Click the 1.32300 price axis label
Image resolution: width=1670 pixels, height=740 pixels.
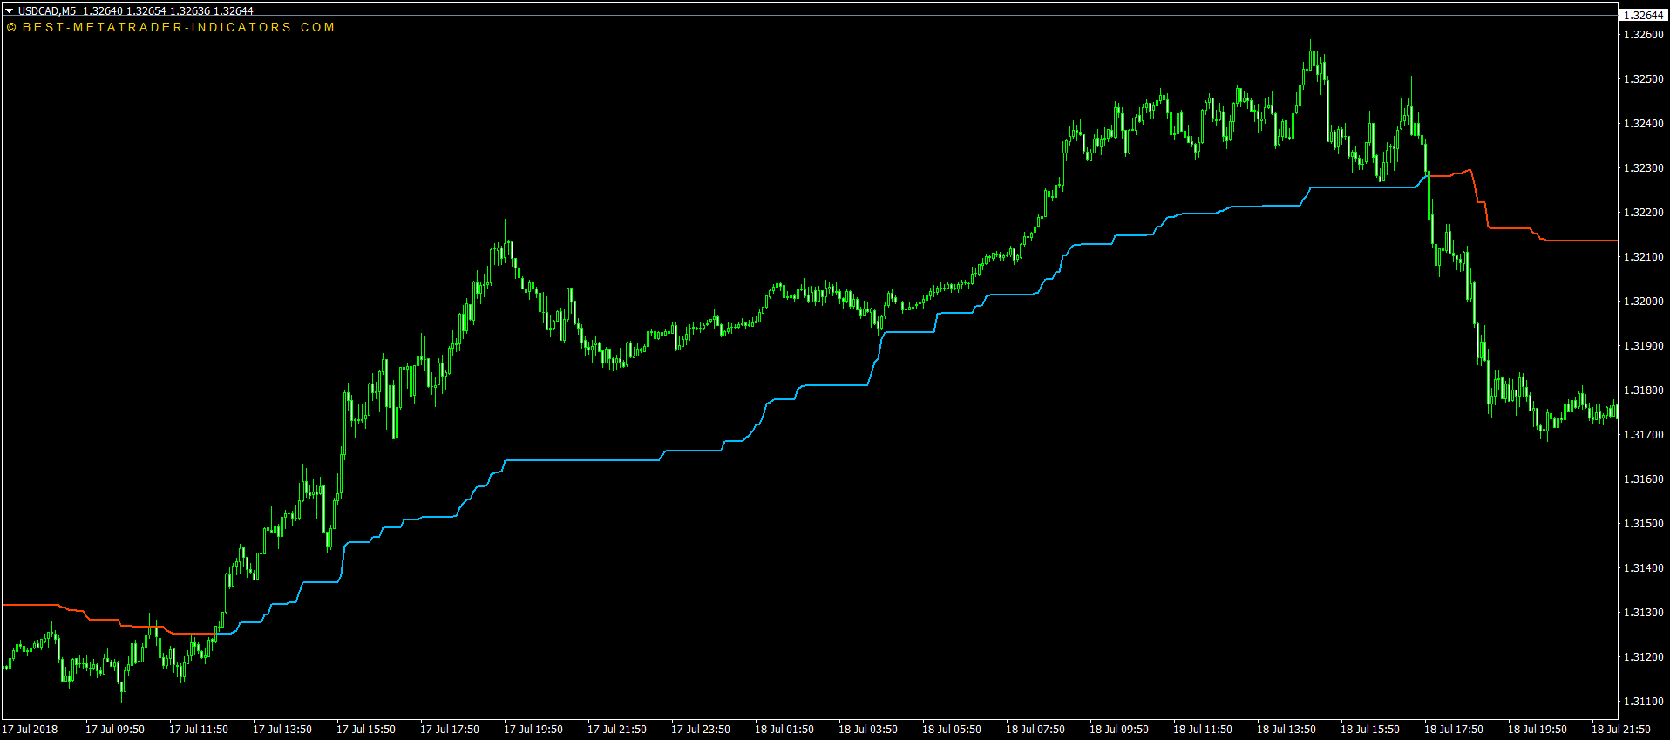pos(1643,168)
